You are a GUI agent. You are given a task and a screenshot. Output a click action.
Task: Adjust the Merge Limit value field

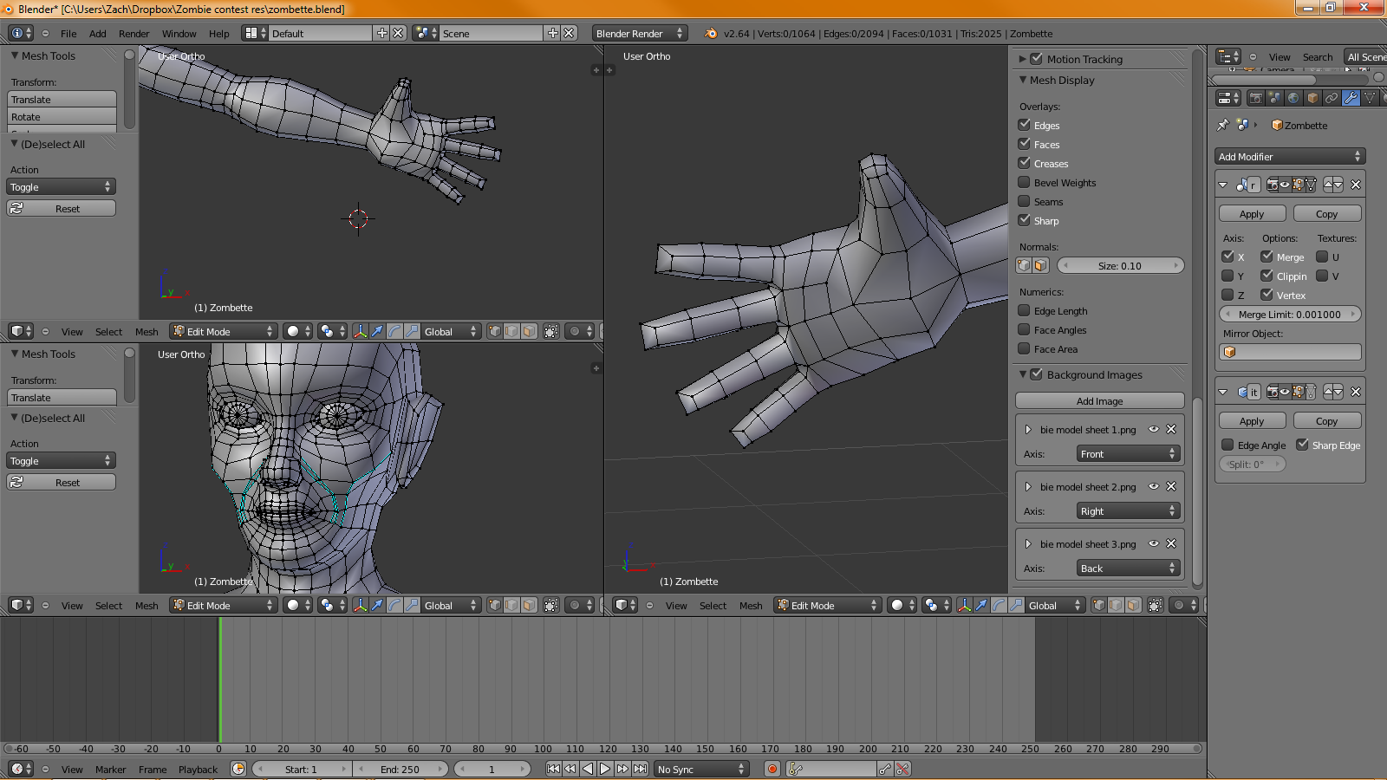[x=1290, y=314]
